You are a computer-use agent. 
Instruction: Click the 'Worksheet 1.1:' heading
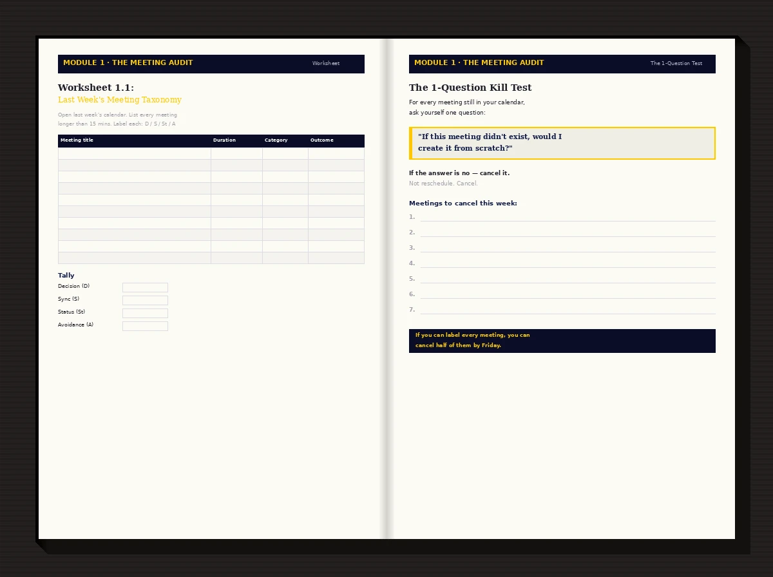click(96, 88)
